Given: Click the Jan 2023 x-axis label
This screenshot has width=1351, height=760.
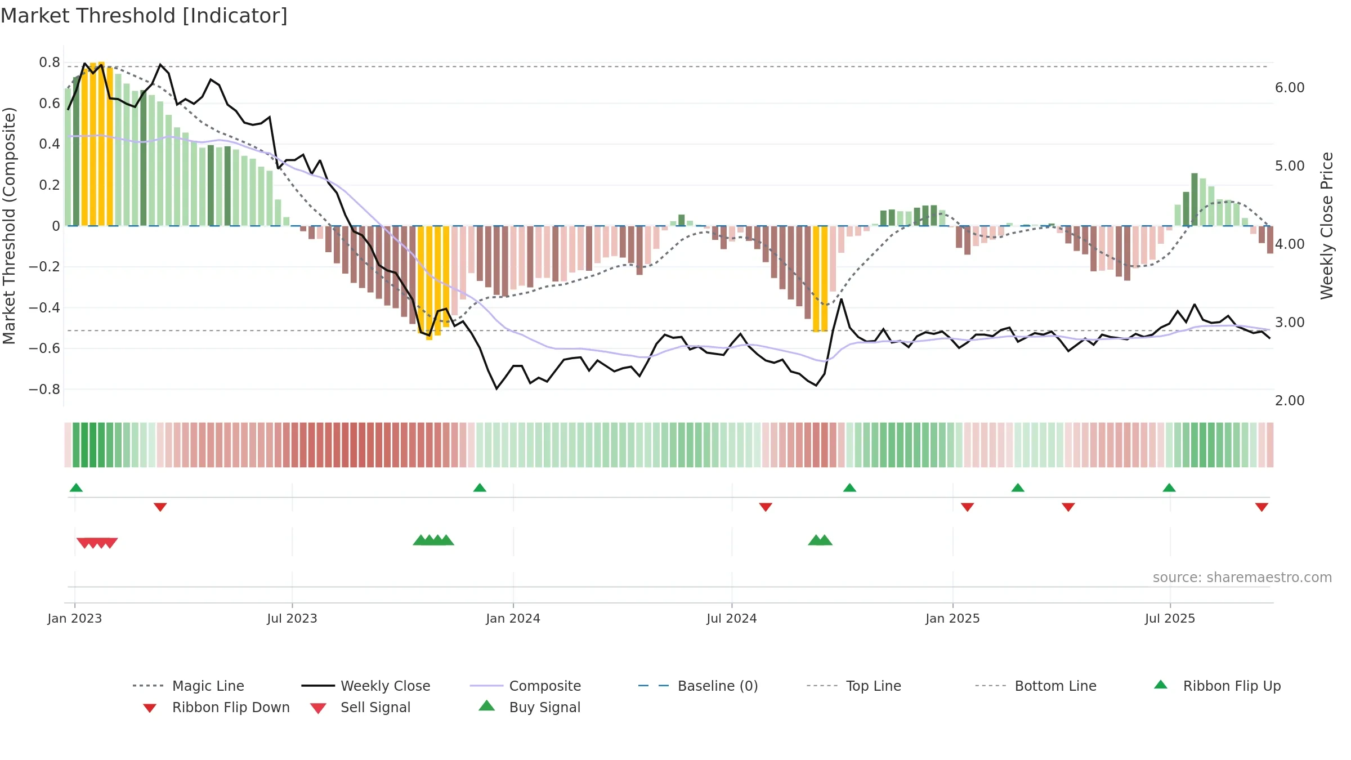Looking at the screenshot, I should pos(75,619).
